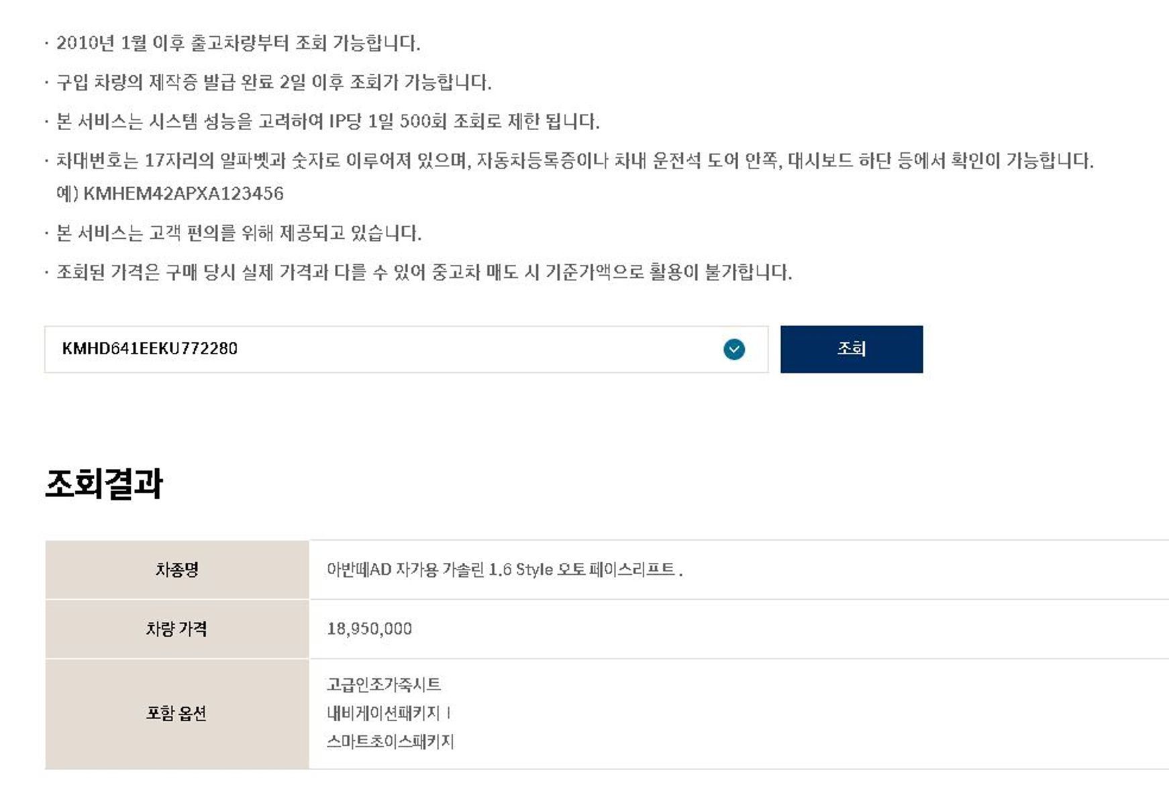Click the 2010년 1월 이후 출고차량 notice
The image size is (1169, 805).
pos(238,44)
